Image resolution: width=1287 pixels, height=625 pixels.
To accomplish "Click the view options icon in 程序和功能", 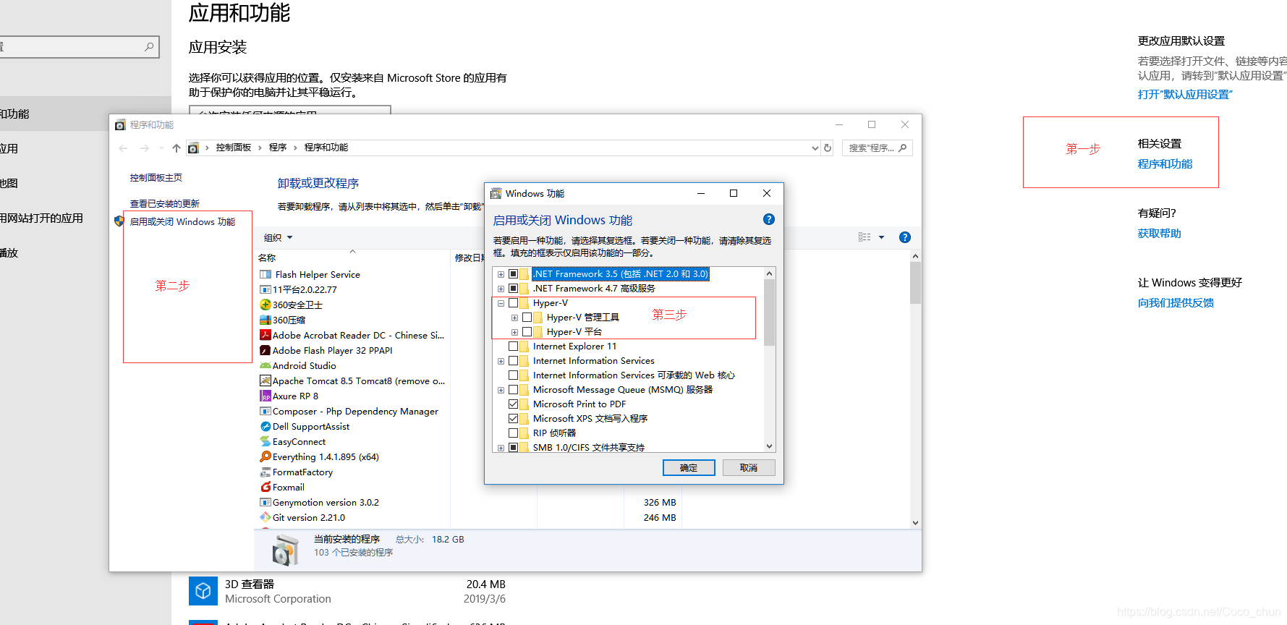I will point(865,237).
